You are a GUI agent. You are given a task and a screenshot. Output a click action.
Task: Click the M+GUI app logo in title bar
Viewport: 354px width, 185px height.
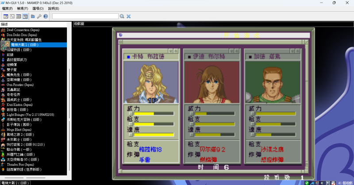pyautogui.click(x=3, y=3)
